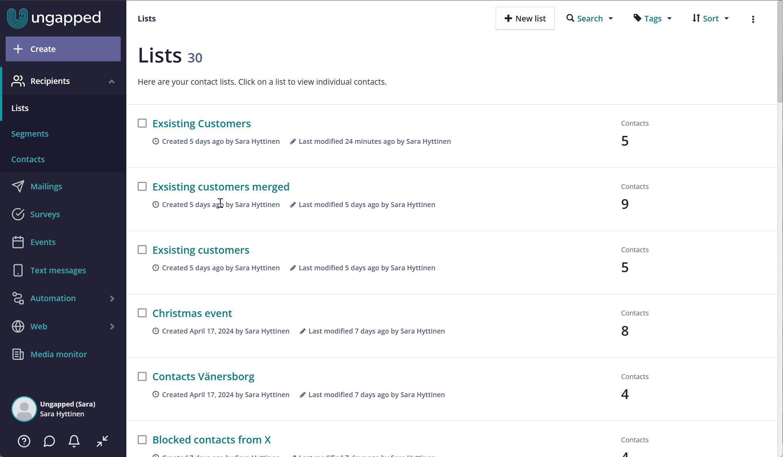This screenshot has height=457, width=783.
Task: Open the Mailings section label
Action: pyautogui.click(x=46, y=186)
